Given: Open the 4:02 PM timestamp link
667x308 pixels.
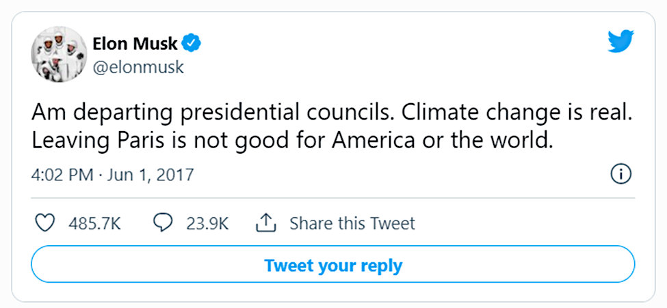Looking at the screenshot, I should (62, 175).
